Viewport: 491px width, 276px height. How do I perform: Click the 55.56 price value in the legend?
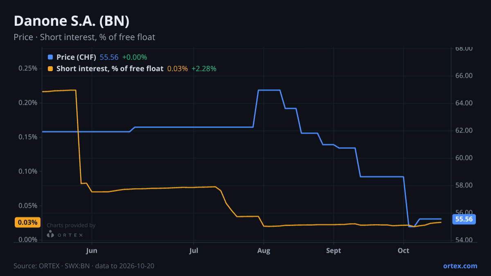click(109, 57)
